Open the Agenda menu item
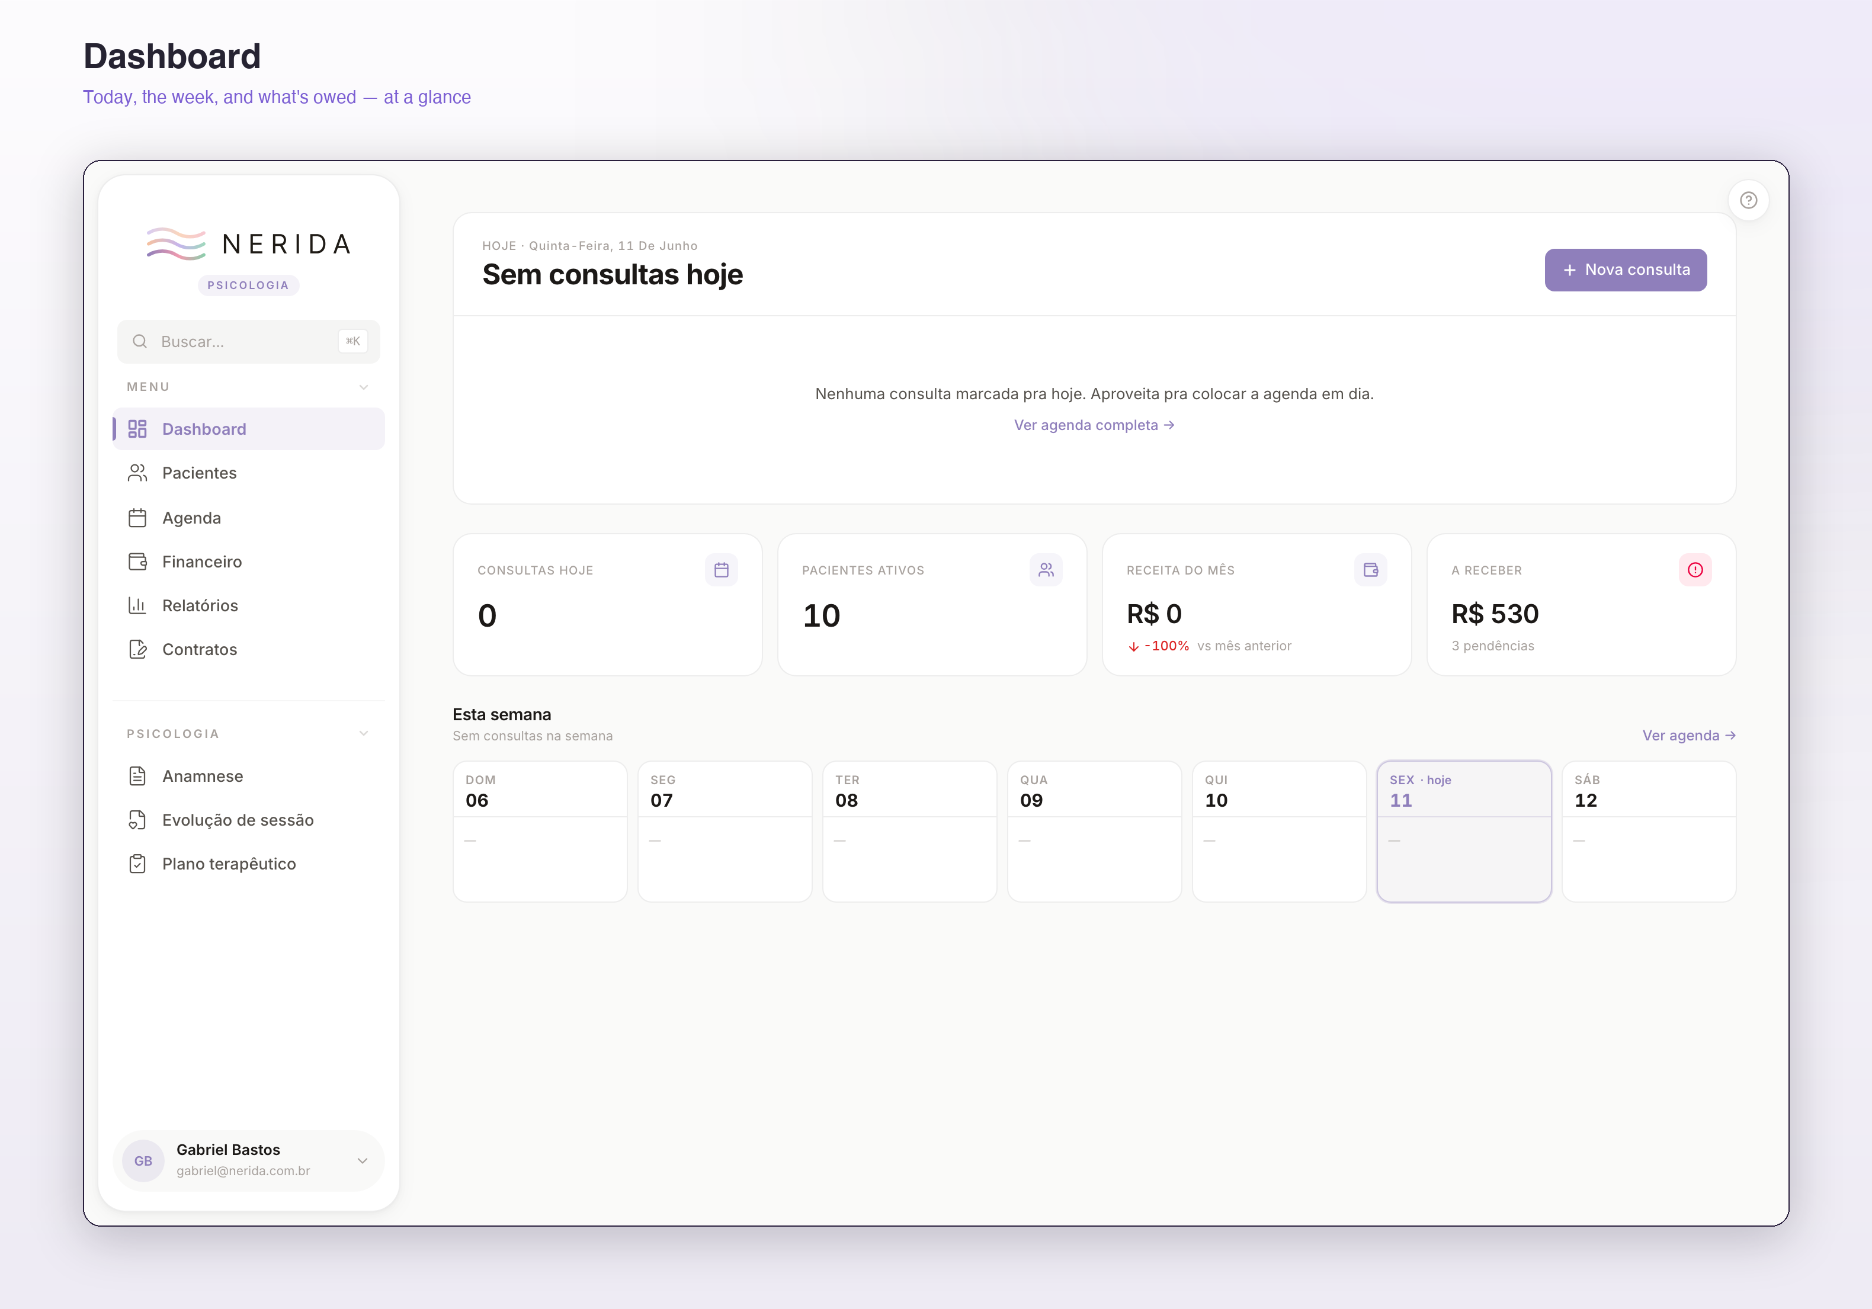 pos(249,518)
